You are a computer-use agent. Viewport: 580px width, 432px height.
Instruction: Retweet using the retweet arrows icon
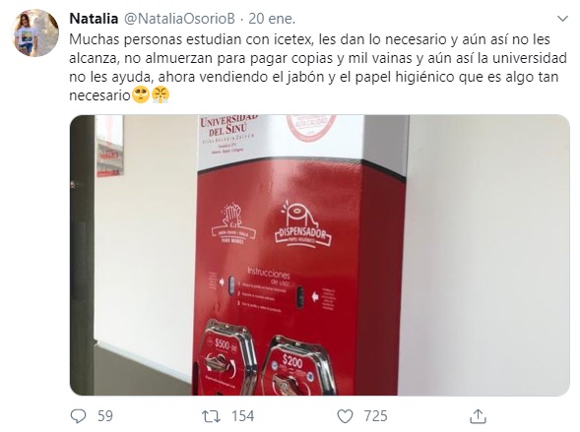click(211, 416)
